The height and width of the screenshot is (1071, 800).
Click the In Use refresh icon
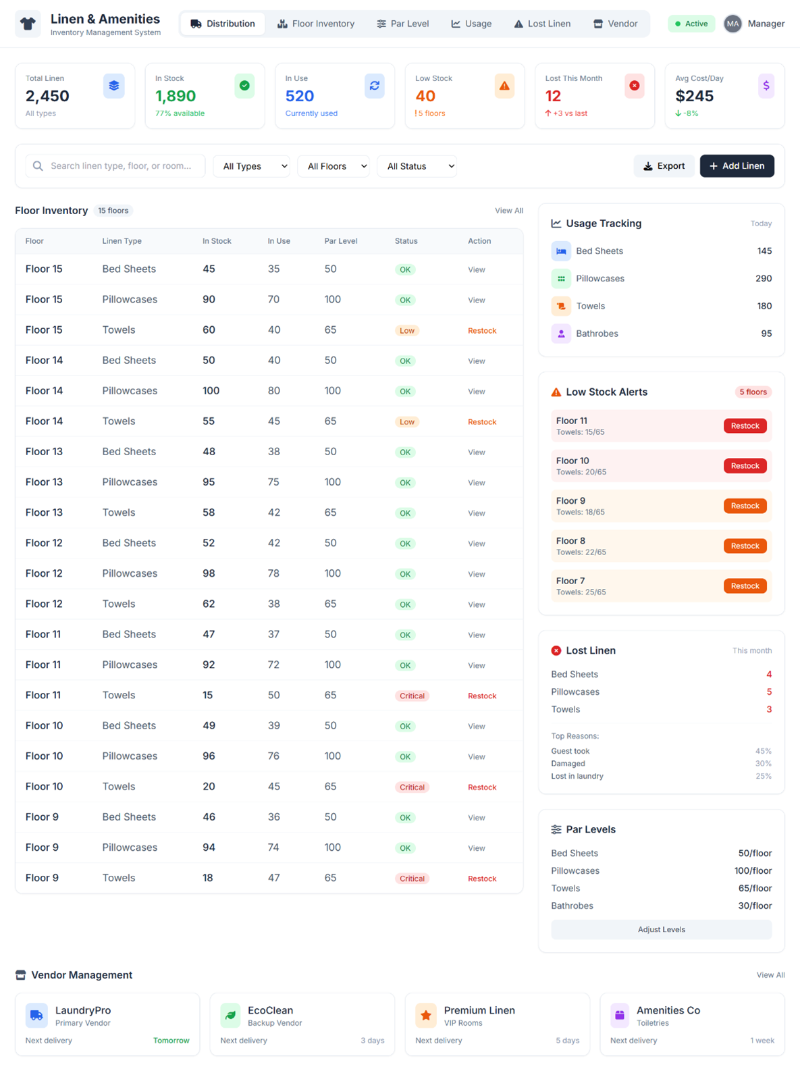click(374, 86)
